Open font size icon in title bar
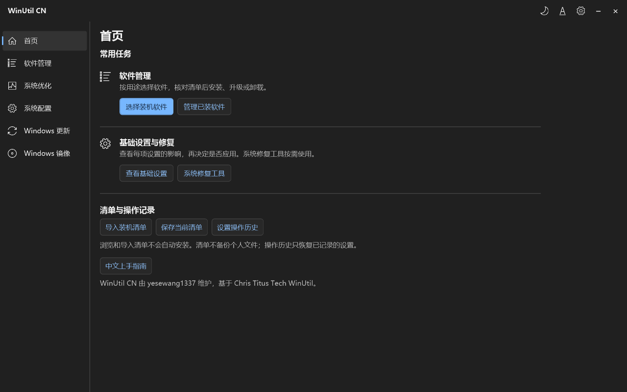Screen dimensions: 627x392 tap(562, 11)
